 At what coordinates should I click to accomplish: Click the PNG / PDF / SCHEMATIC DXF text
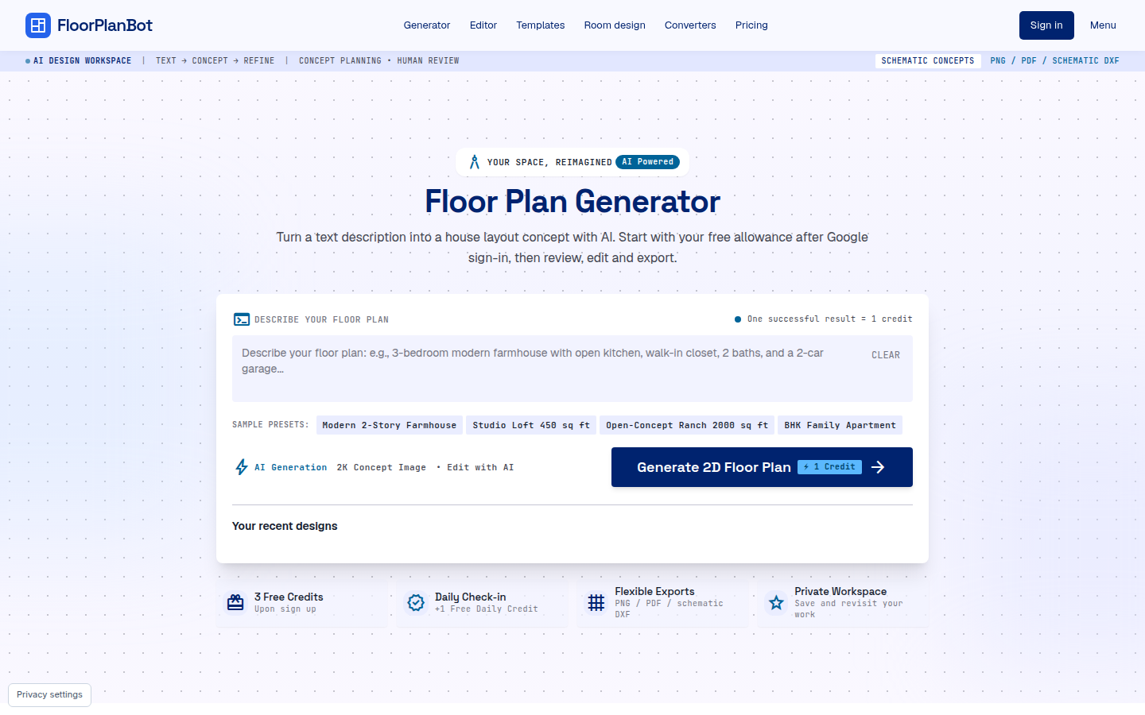[x=1054, y=61]
